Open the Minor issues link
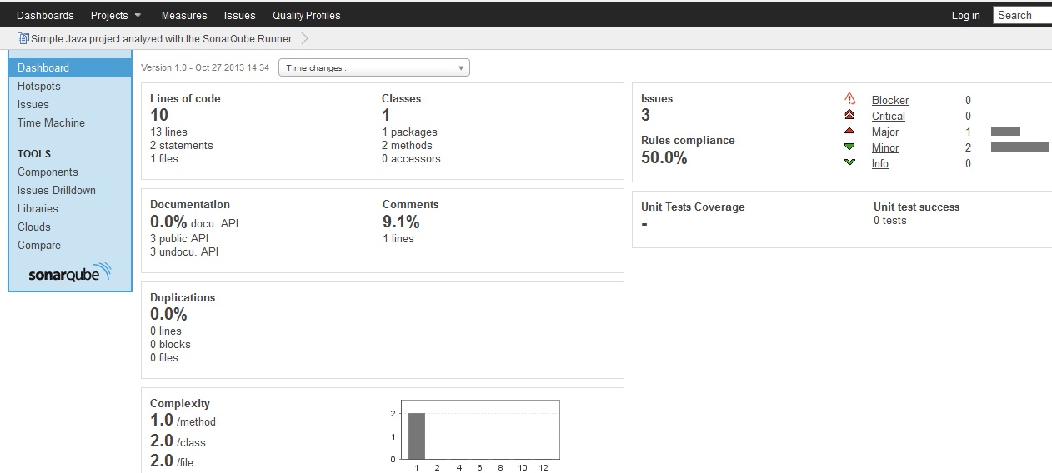 (884, 147)
